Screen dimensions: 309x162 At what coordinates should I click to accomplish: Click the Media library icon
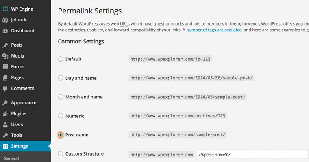(x=5, y=56)
